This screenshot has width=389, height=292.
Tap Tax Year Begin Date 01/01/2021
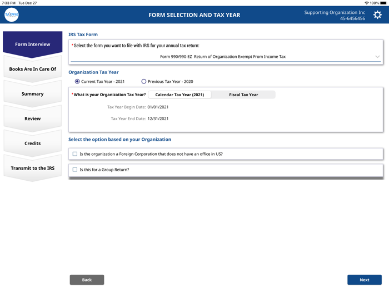(158, 107)
